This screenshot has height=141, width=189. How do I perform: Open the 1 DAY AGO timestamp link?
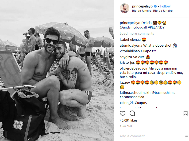click(x=126, y=126)
